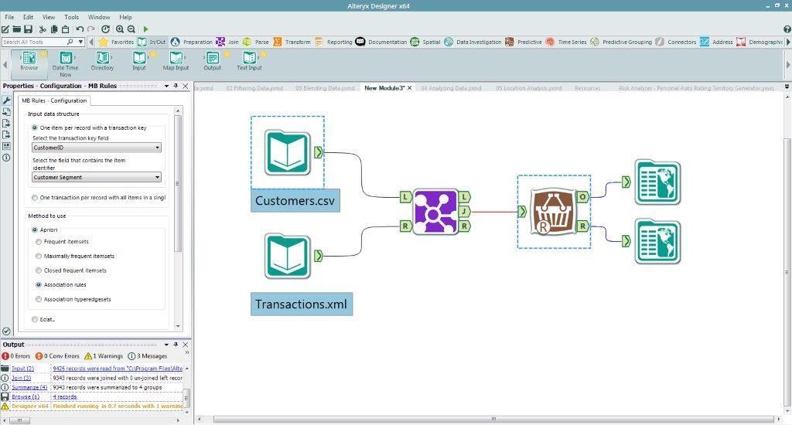The height and width of the screenshot is (425, 792).
Task: Click the Refresh circular arrow icon
Action: 105,29
